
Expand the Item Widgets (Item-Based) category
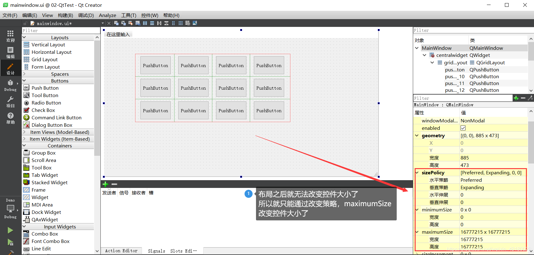click(x=24, y=139)
